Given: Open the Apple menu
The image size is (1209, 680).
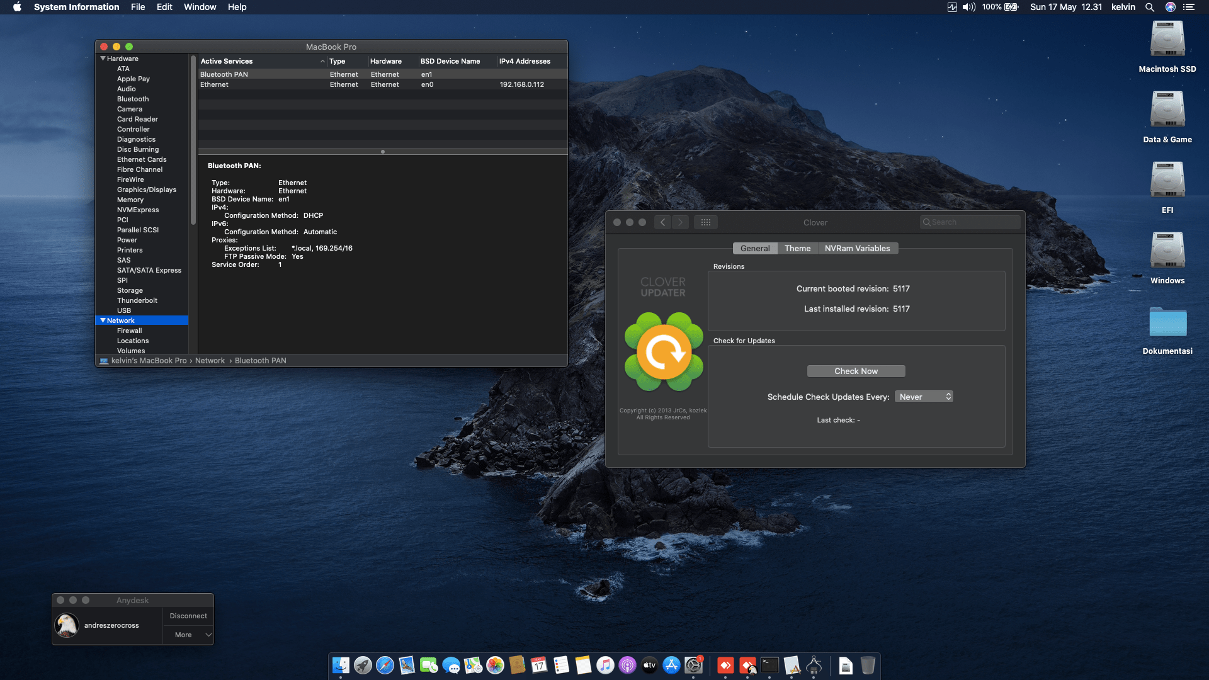Looking at the screenshot, I should point(17,7).
